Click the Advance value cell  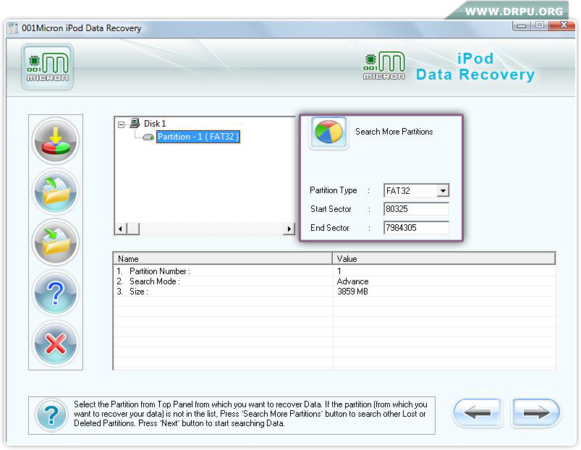(x=353, y=281)
